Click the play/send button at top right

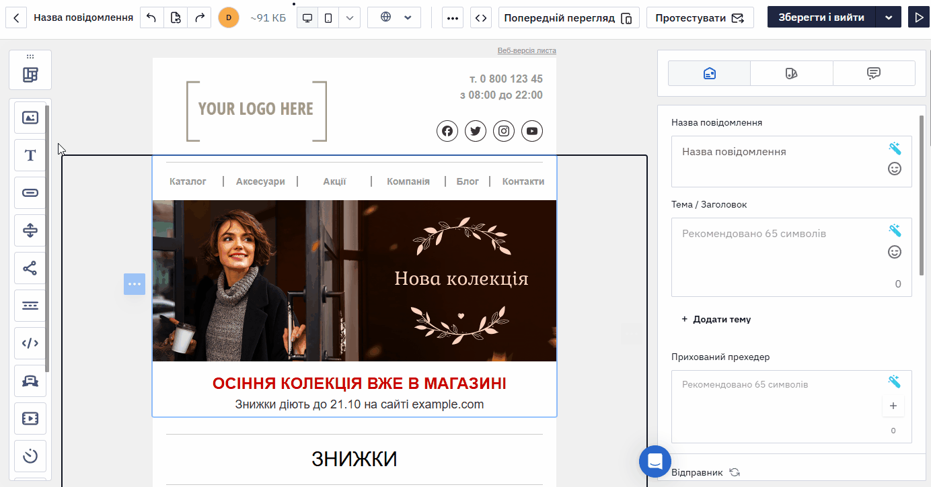(x=918, y=17)
